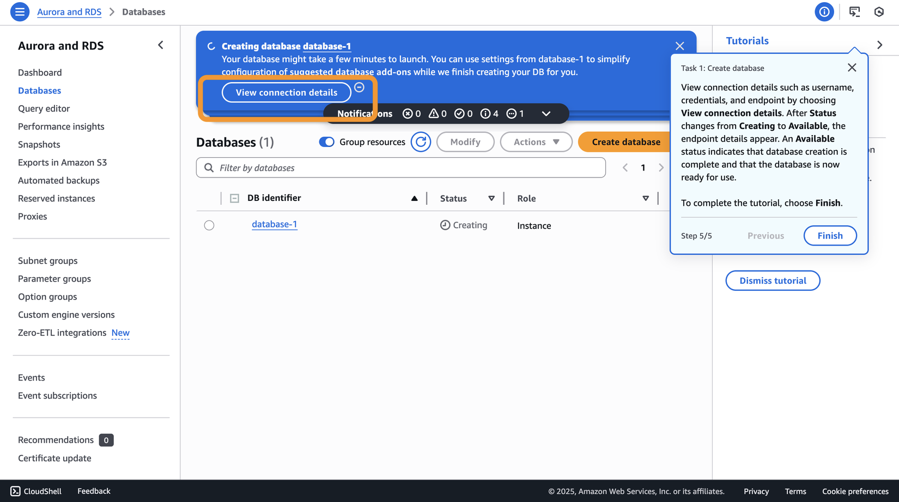Click the search icon in filter box
Image resolution: width=899 pixels, height=502 pixels.
click(x=209, y=168)
